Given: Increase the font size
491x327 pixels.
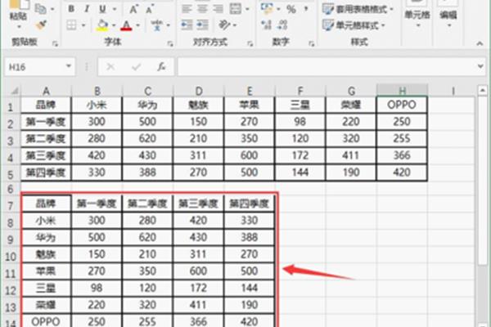Looking at the screenshot, I should click(133, 9).
